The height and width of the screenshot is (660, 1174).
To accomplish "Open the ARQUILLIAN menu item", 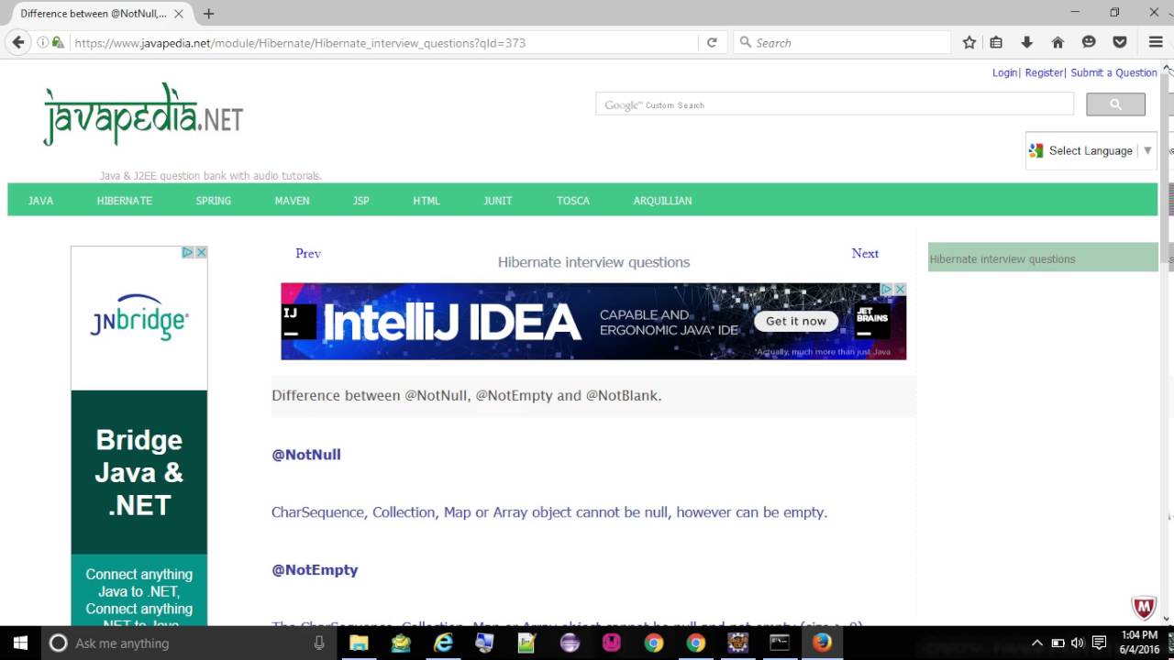I will point(662,200).
